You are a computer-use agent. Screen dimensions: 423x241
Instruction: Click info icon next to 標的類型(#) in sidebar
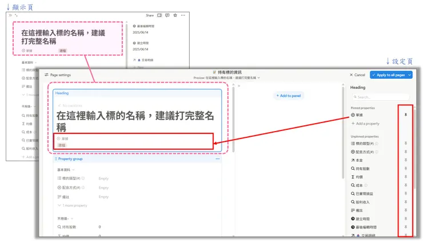(377, 144)
